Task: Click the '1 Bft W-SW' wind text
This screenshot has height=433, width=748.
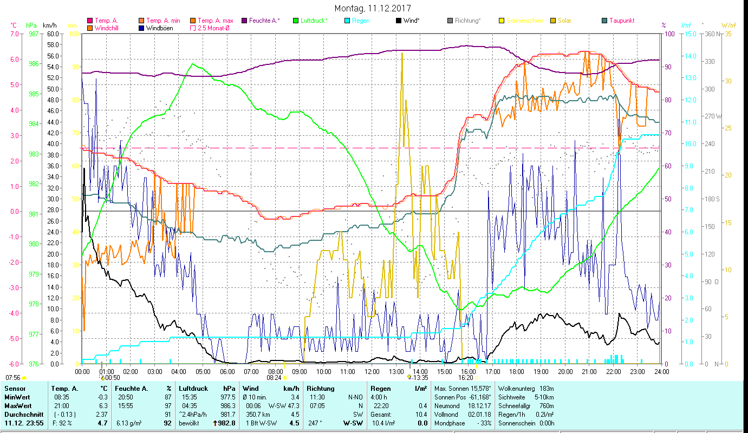Action: click(x=261, y=423)
